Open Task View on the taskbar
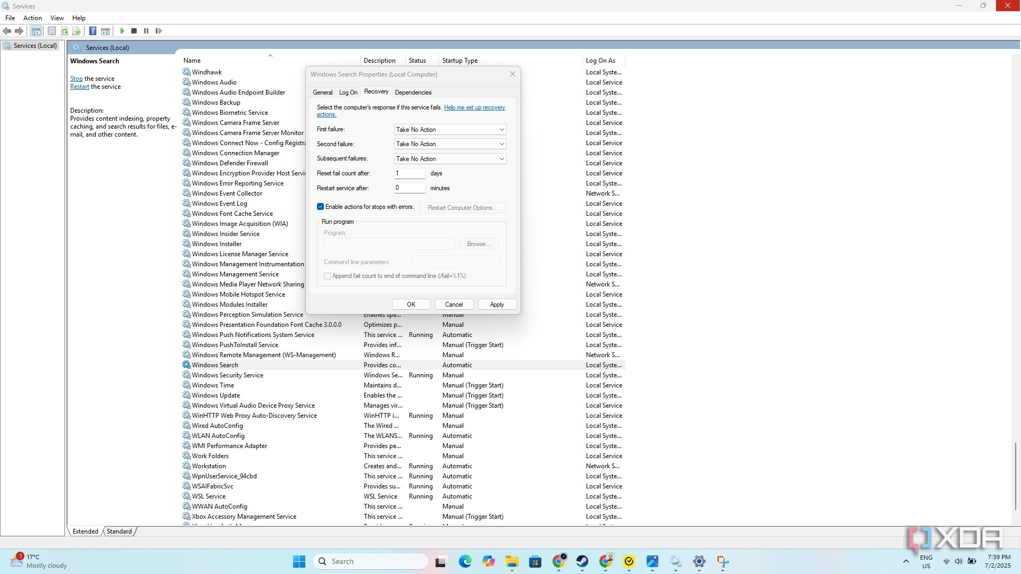The width and height of the screenshot is (1021, 574). (440, 561)
